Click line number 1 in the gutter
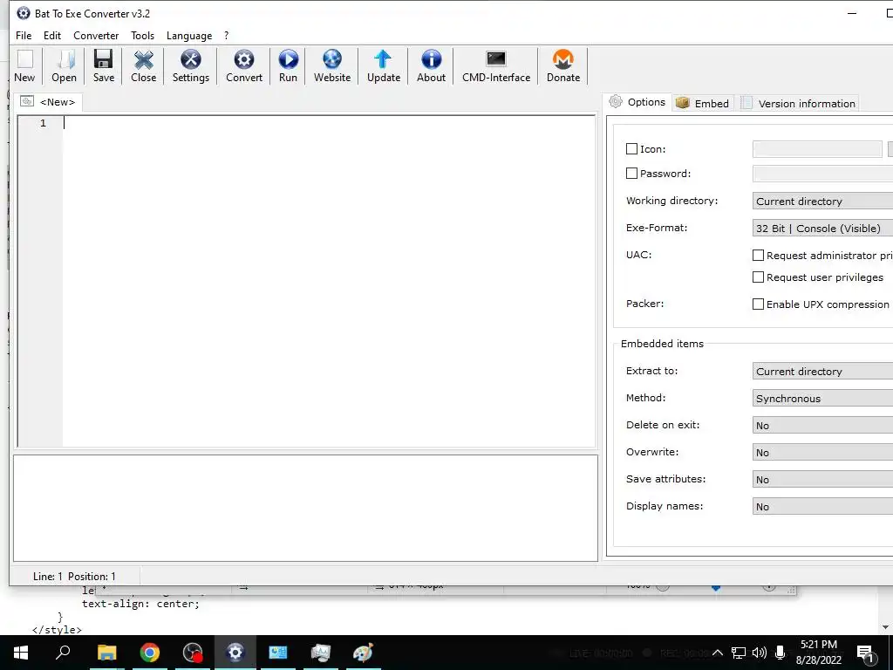This screenshot has height=670, width=893. [43, 123]
